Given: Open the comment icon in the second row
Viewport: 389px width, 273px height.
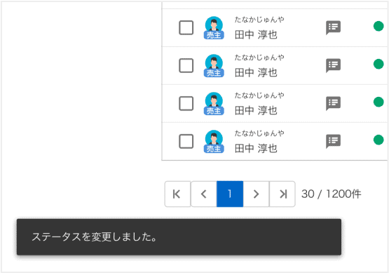Looking at the screenshot, I should [x=333, y=65].
